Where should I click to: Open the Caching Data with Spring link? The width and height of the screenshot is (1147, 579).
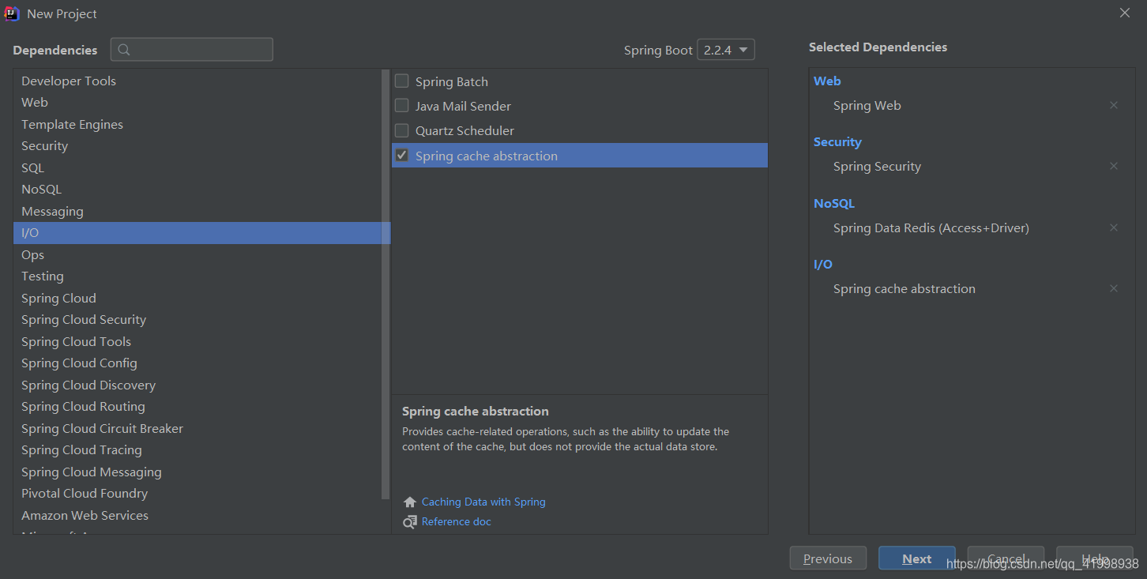coord(483,502)
